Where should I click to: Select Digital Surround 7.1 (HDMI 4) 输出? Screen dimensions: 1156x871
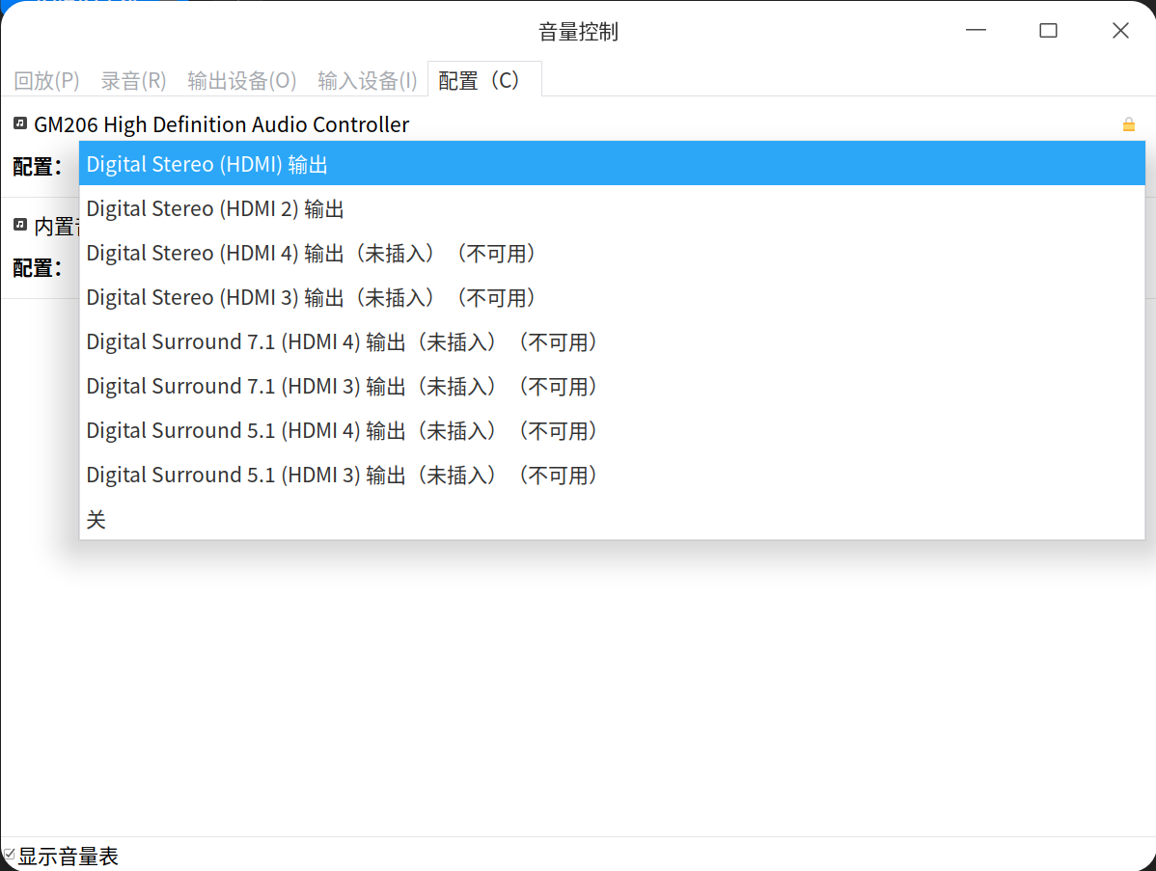[x=612, y=341]
